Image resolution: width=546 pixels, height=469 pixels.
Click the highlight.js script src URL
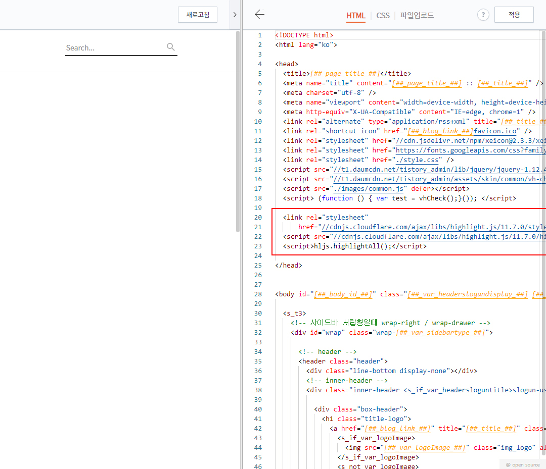(x=439, y=237)
